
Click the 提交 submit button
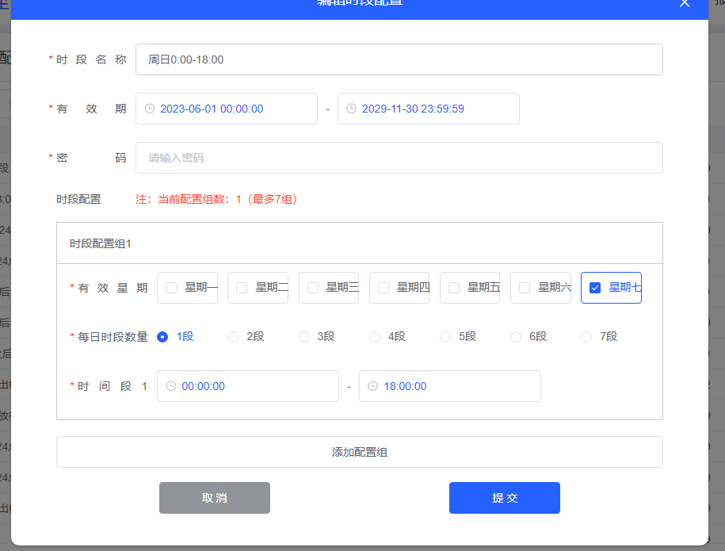pyautogui.click(x=504, y=497)
